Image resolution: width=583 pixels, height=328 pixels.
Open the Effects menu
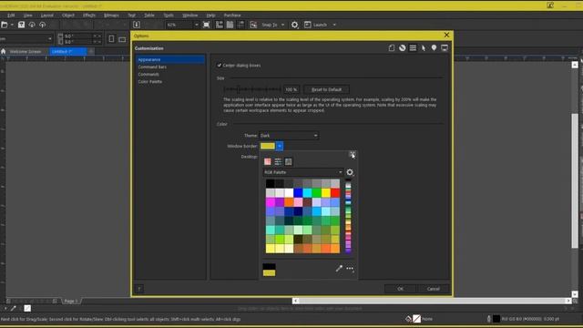point(89,15)
